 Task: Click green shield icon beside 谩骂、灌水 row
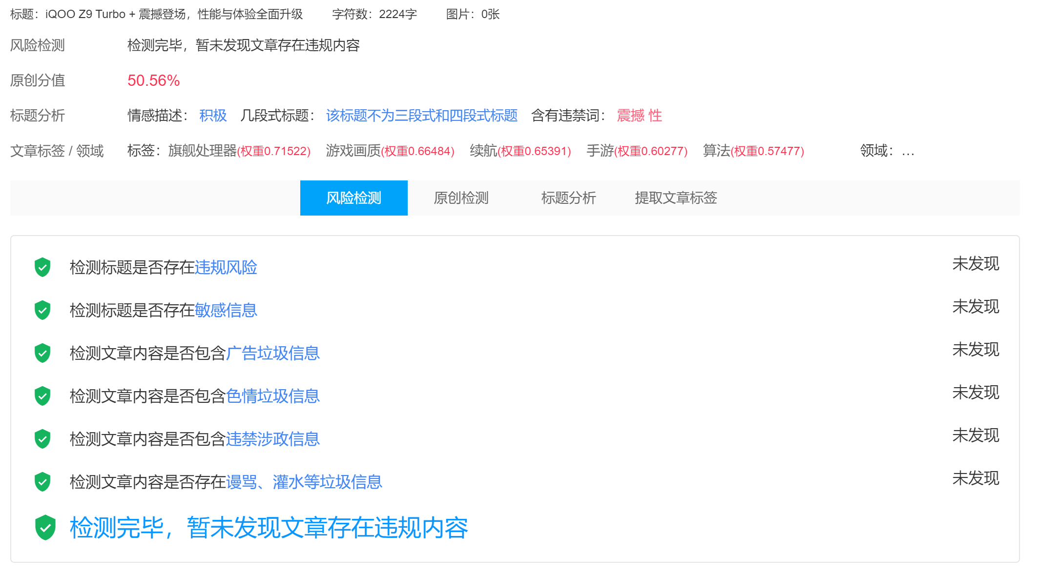point(42,482)
